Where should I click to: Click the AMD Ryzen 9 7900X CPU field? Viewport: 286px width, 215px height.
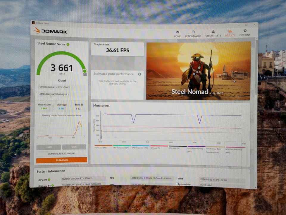tap(152, 178)
